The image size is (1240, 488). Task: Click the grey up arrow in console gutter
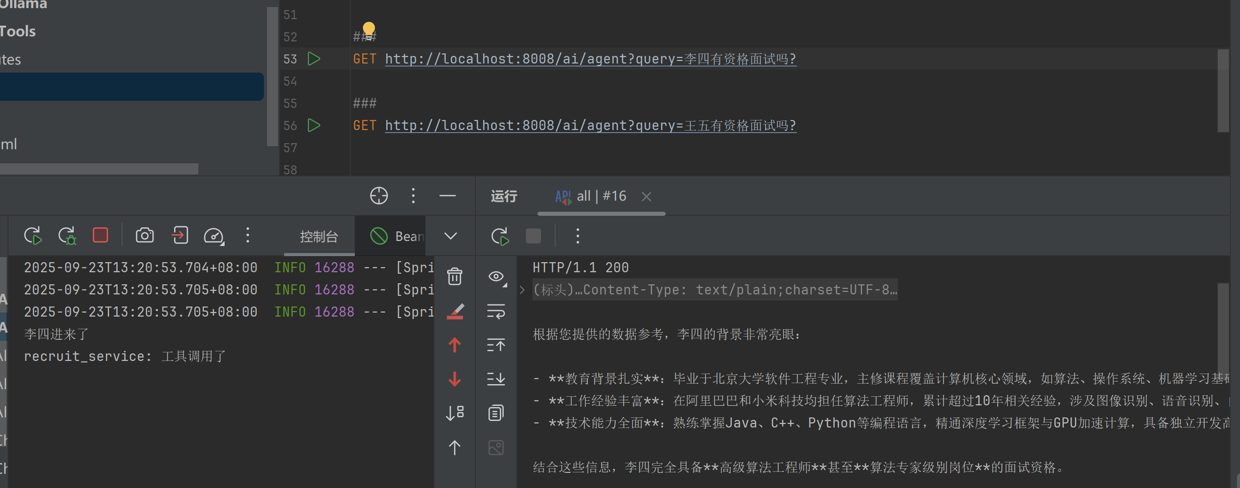pos(455,448)
